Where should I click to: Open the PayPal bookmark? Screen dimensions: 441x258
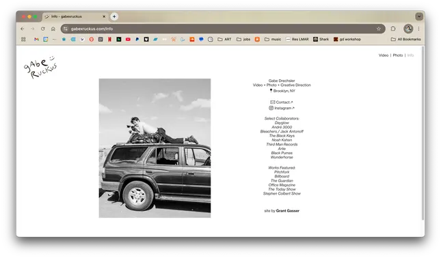[137, 40]
